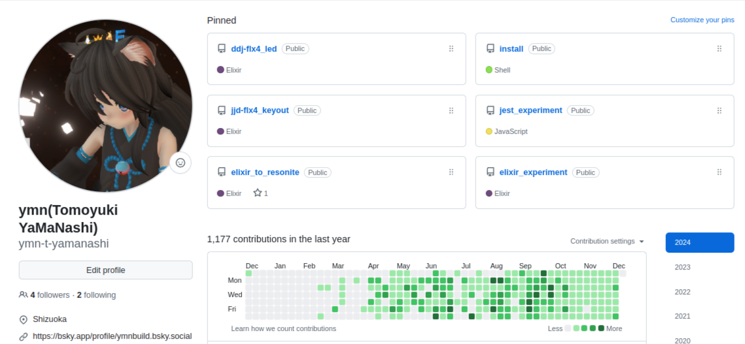Open the jest_experiment repository
The width and height of the screenshot is (745, 344).
click(x=530, y=110)
